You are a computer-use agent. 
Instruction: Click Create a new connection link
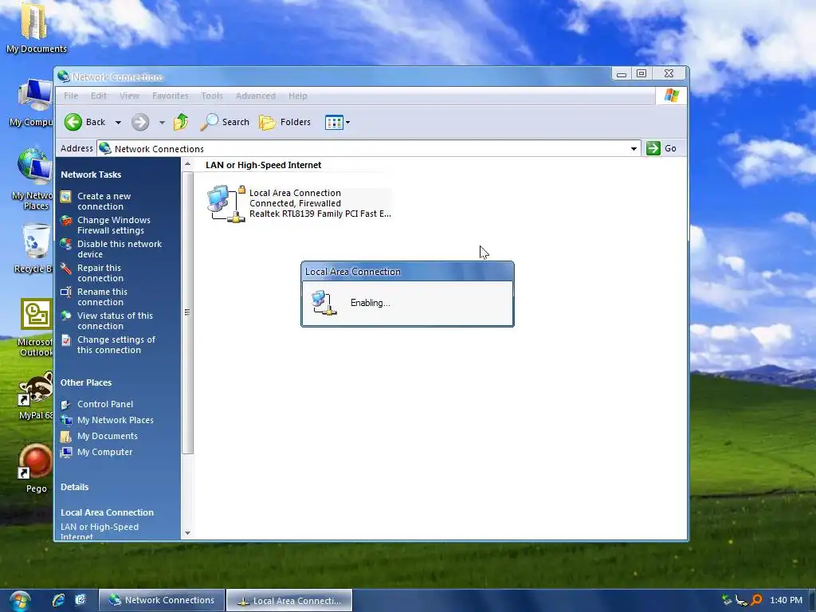(104, 202)
